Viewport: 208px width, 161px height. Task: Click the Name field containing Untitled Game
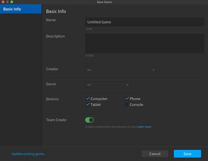(x=145, y=22)
